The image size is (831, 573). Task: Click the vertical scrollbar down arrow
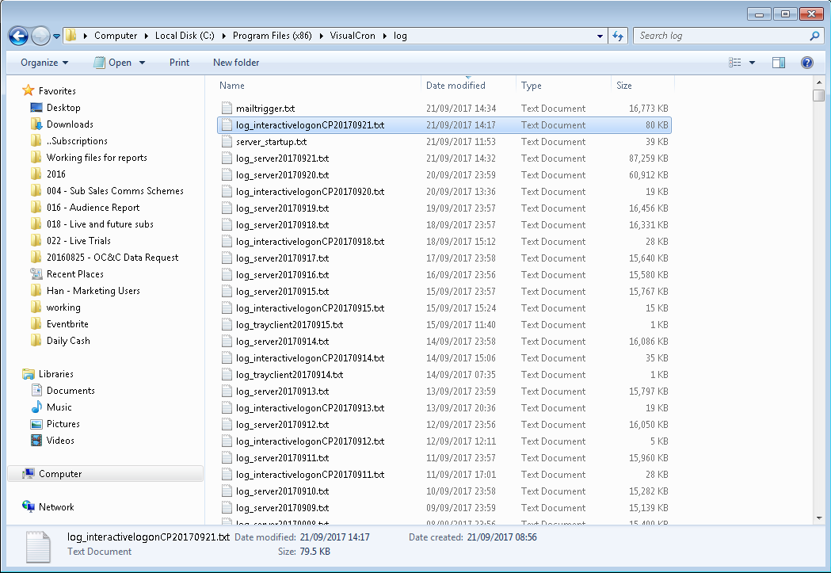click(x=819, y=518)
